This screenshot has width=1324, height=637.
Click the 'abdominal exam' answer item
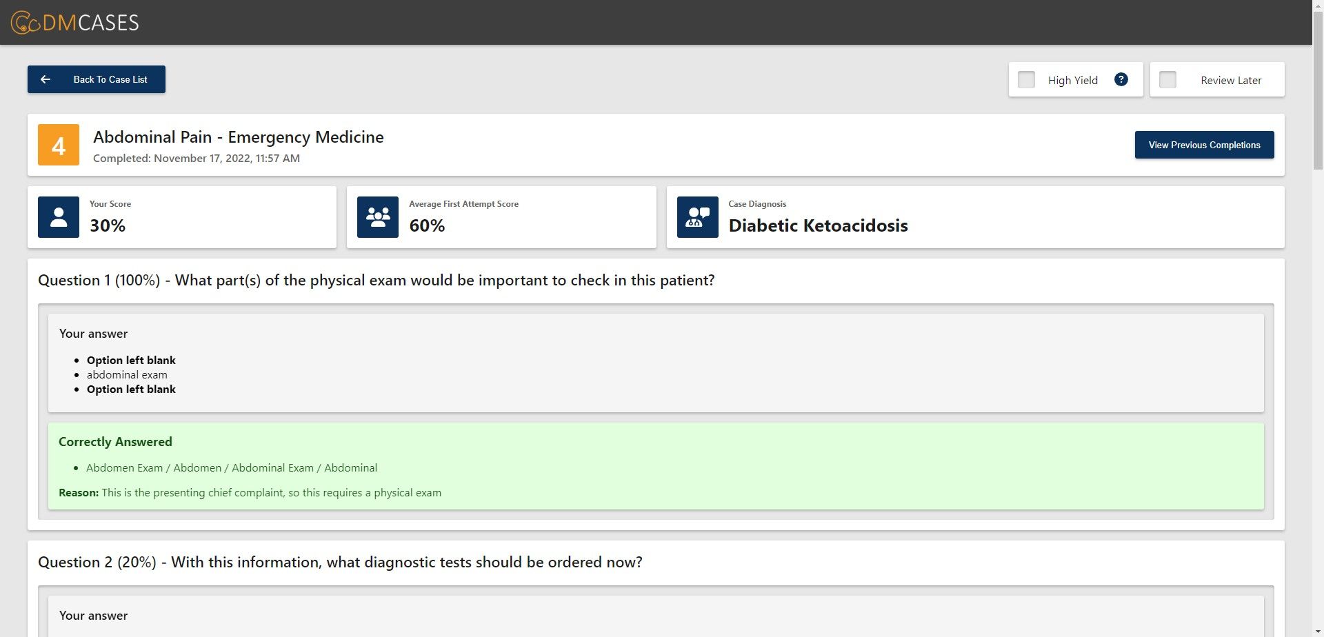127,375
